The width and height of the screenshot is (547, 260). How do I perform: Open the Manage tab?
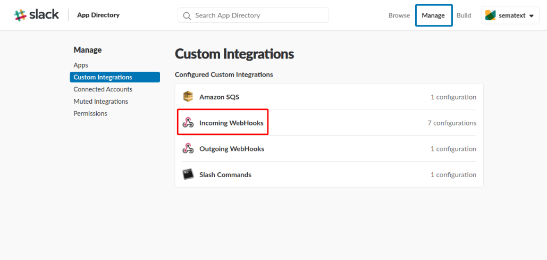433,15
